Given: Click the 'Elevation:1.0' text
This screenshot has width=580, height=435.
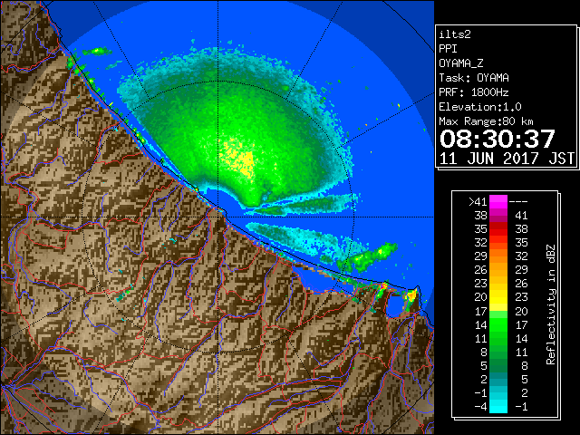Looking at the screenshot, I should pos(480,107).
